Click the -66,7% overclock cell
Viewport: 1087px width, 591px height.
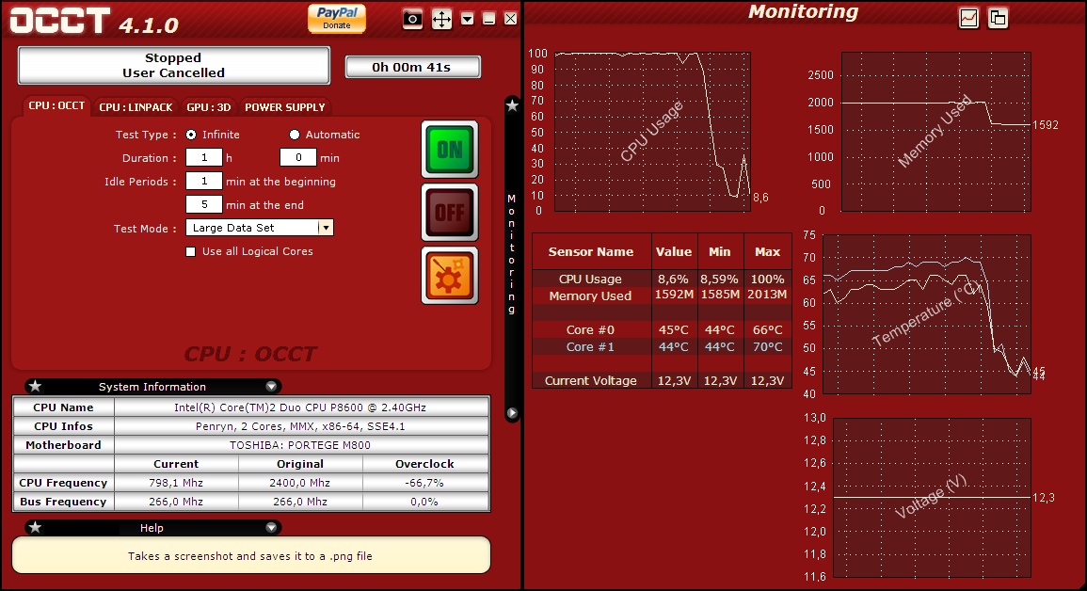click(425, 483)
